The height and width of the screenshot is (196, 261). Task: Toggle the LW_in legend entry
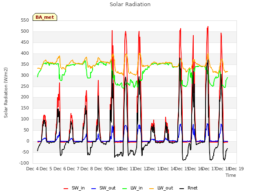click(x=132, y=188)
